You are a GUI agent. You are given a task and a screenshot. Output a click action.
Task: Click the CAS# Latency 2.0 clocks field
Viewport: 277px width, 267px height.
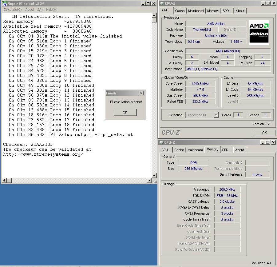(x=227, y=201)
